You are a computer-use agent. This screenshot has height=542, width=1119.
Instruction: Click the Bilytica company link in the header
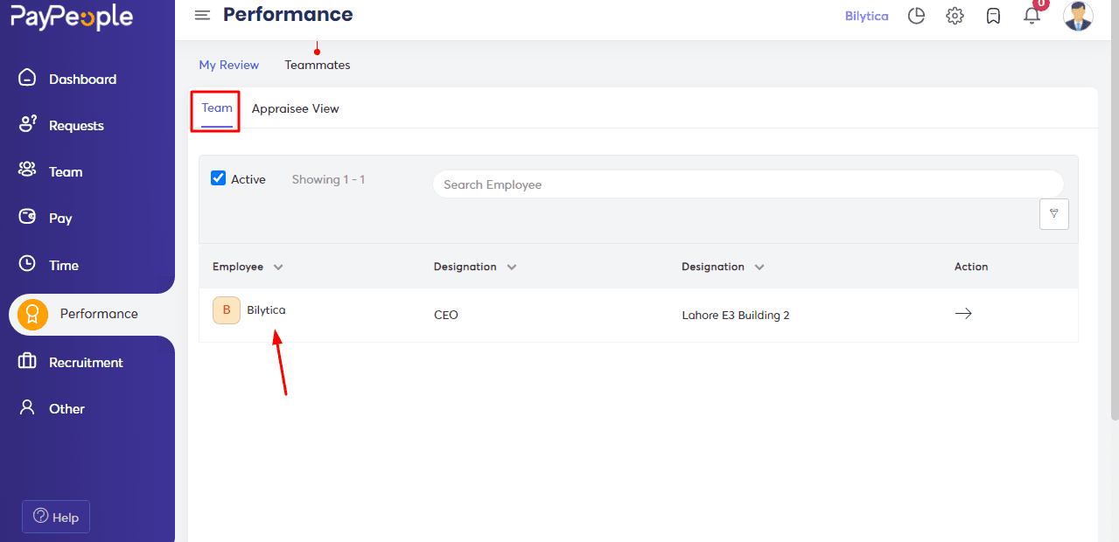[x=866, y=16]
